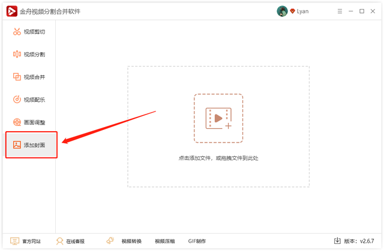Click the video music disc icon
Image resolution: width=384 pixels, height=251 pixels.
coord(17,99)
